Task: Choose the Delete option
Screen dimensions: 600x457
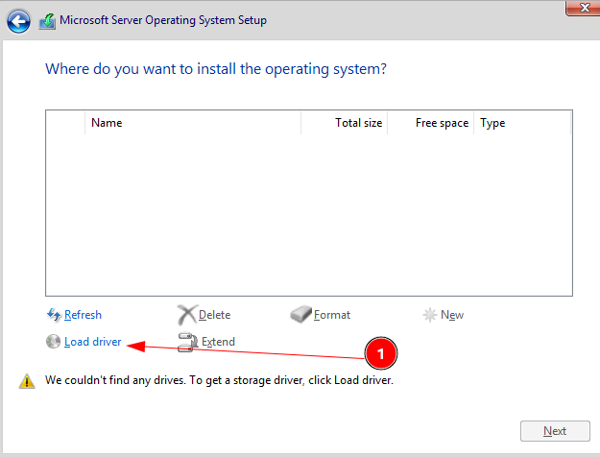Action: [214, 315]
